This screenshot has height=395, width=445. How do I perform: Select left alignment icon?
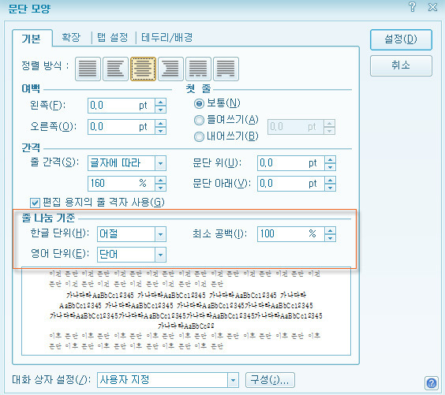pos(115,69)
